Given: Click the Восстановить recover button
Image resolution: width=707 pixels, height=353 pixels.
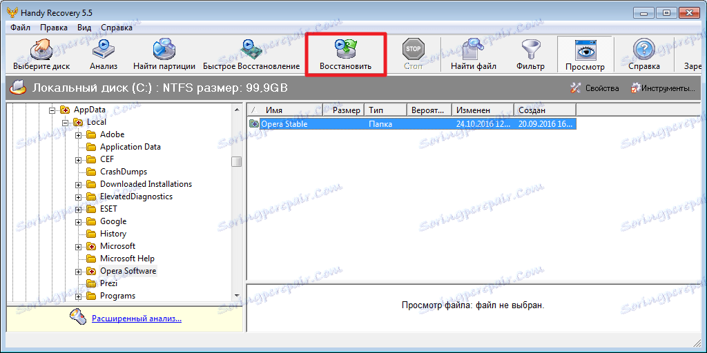Looking at the screenshot, I should coord(345,55).
